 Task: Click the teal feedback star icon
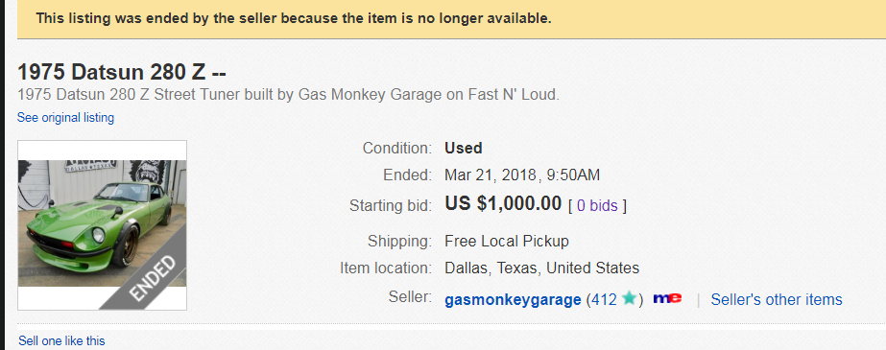(630, 298)
